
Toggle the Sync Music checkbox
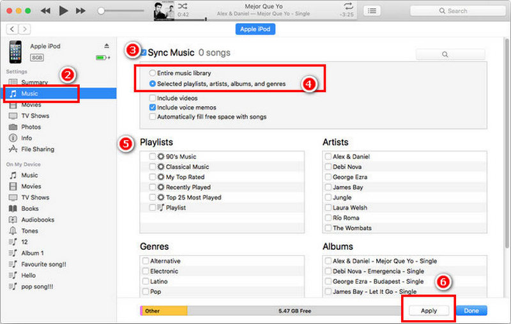click(x=143, y=52)
